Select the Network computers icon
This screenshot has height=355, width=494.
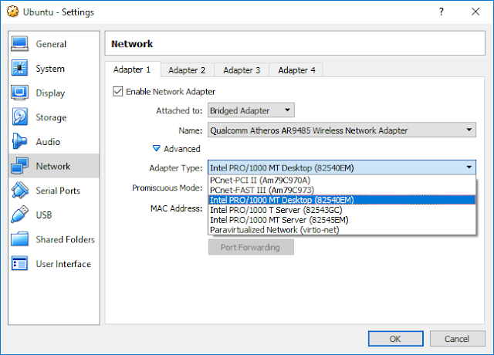click(19, 166)
